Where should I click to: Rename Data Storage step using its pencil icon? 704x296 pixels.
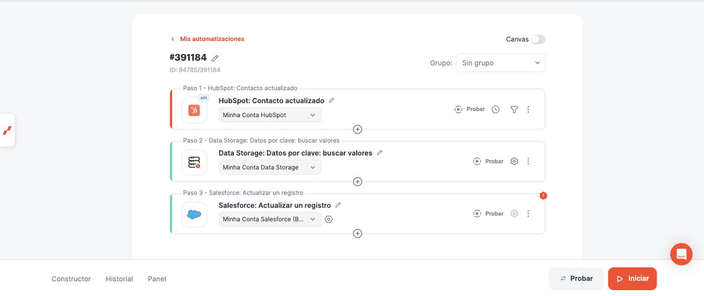pos(380,152)
